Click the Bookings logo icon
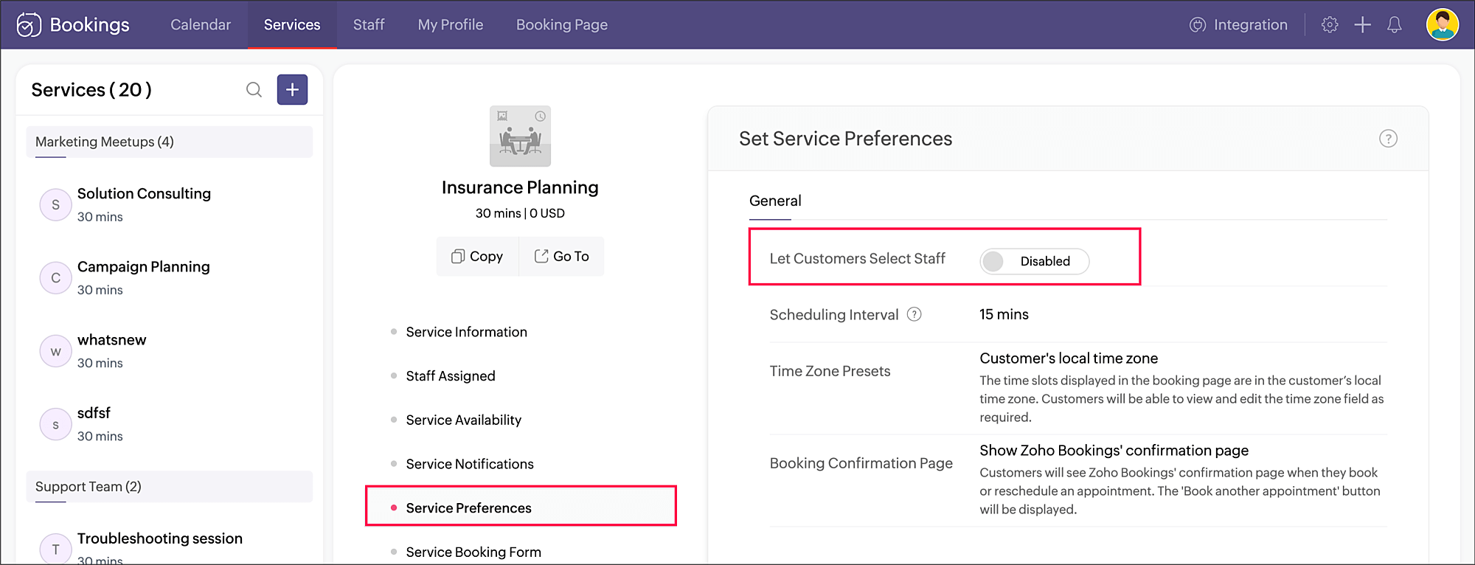The height and width of the screenshot is (565, 1475). (x=29, y=25)
